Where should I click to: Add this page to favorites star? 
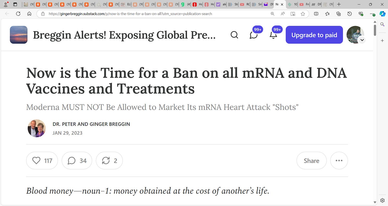pos(303,14)
